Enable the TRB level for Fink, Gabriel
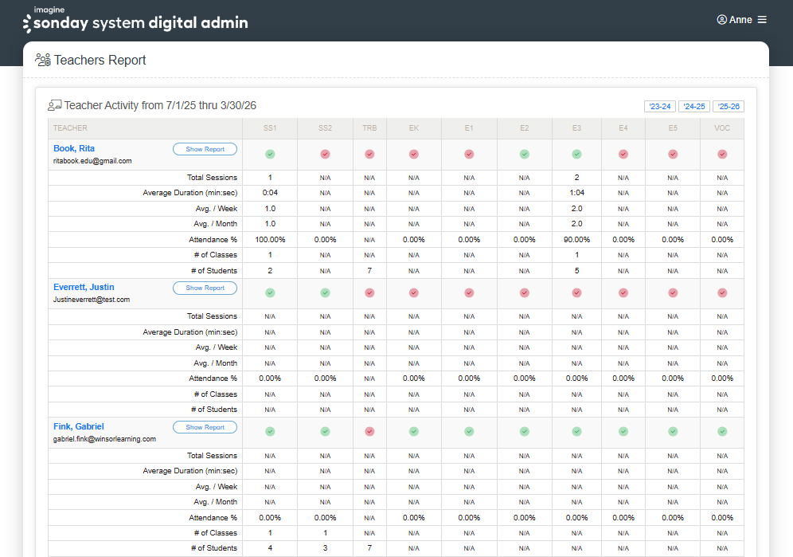This screenshot has width=793, height=557. (369, 431)
